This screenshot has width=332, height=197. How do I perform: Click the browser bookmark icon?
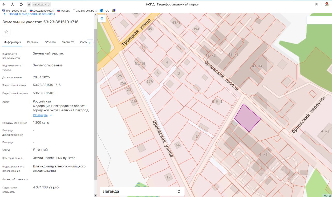point(316,4)
